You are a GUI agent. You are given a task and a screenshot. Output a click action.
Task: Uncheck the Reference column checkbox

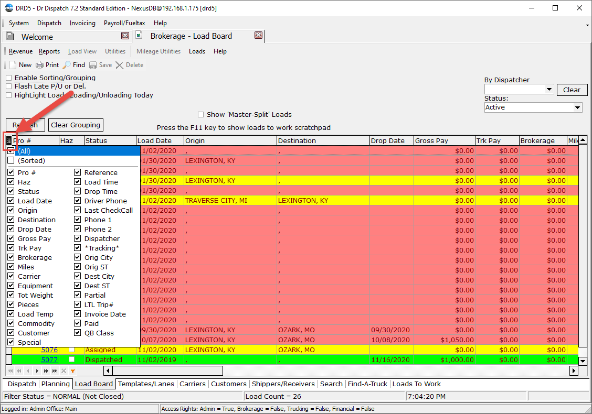coord(77,172)
